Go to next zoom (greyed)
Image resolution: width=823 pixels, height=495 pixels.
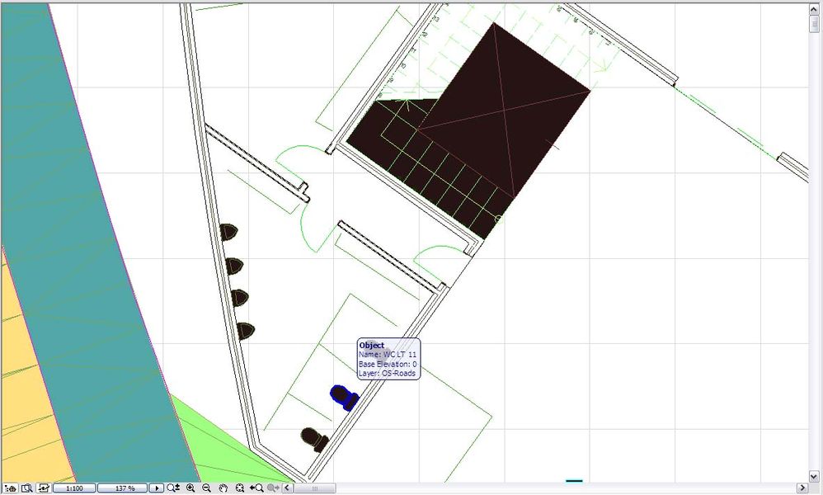click(x=273, y=488)
